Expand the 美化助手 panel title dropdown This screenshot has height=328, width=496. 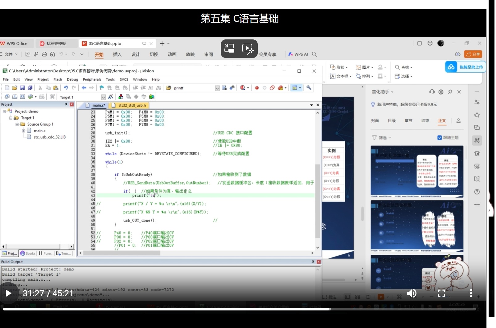383,92
